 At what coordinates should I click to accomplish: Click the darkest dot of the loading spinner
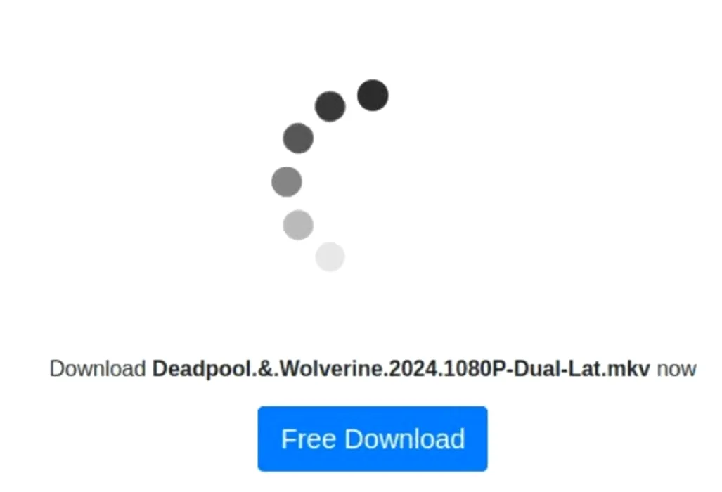point(373,96)
